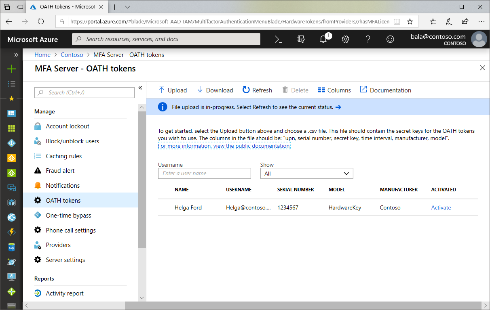Open directory and subscription filter icon
Image resolution: width=490 pixels, height=310 pixels.
point(301,39)
